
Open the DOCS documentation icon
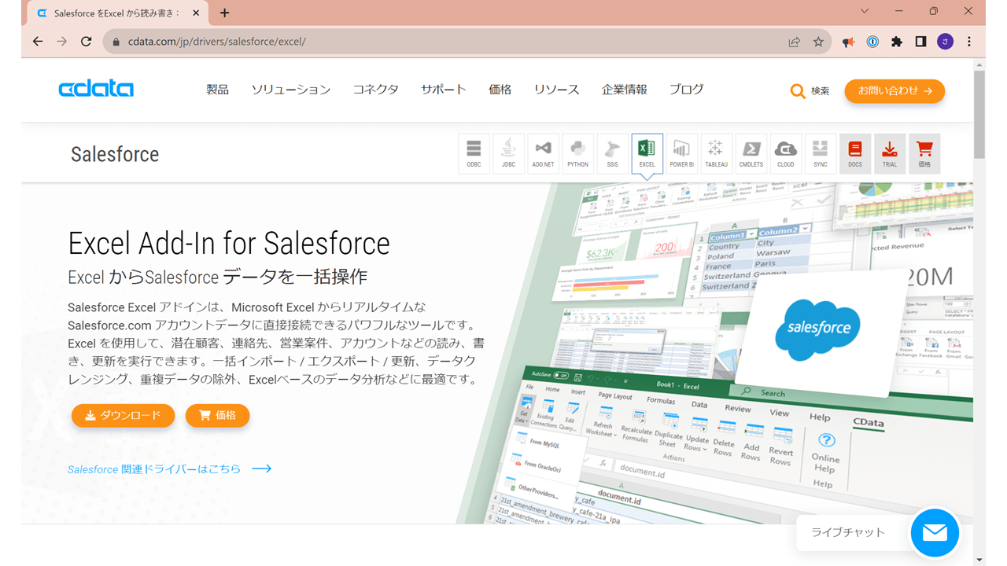(855, 153)
